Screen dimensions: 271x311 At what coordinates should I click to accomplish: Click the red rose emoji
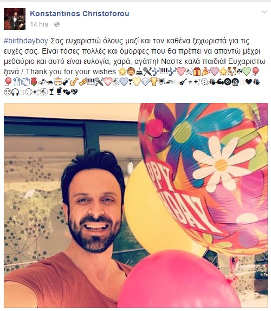(x=34, y=82)
